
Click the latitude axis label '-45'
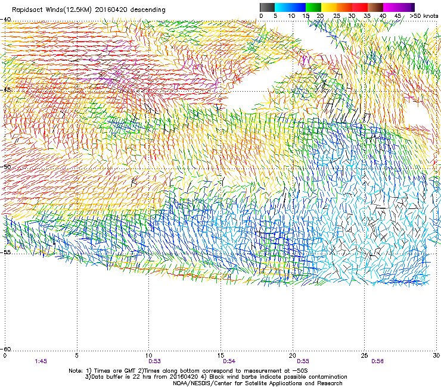tap(5, 90)
